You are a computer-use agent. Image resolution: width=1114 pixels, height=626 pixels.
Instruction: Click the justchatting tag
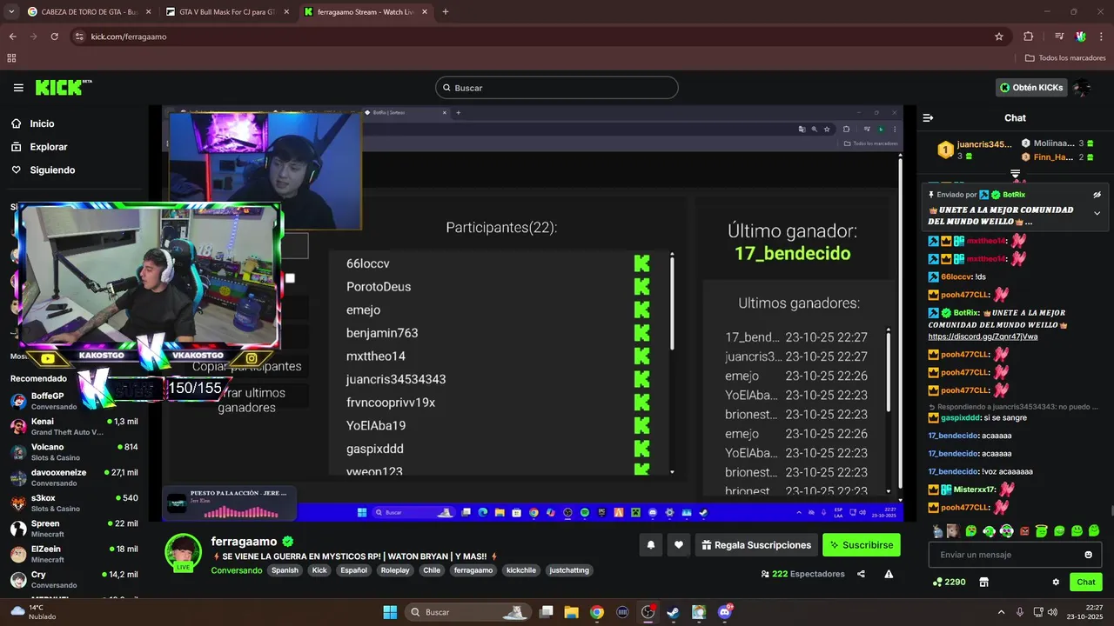tap(569, 570)
